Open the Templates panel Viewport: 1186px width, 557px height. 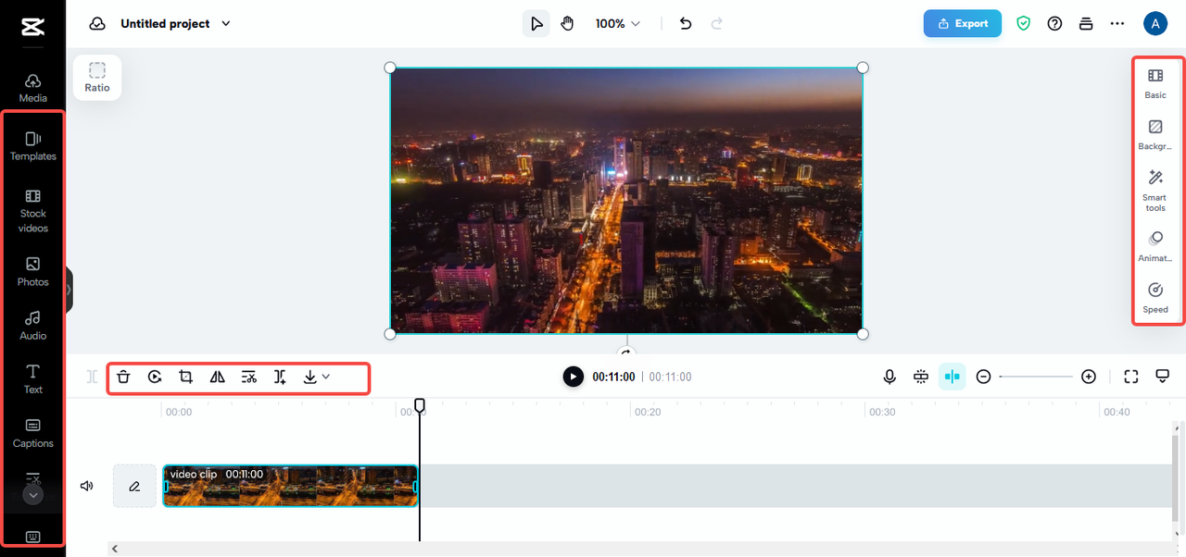pyautogui.click(x=32, y=146)
